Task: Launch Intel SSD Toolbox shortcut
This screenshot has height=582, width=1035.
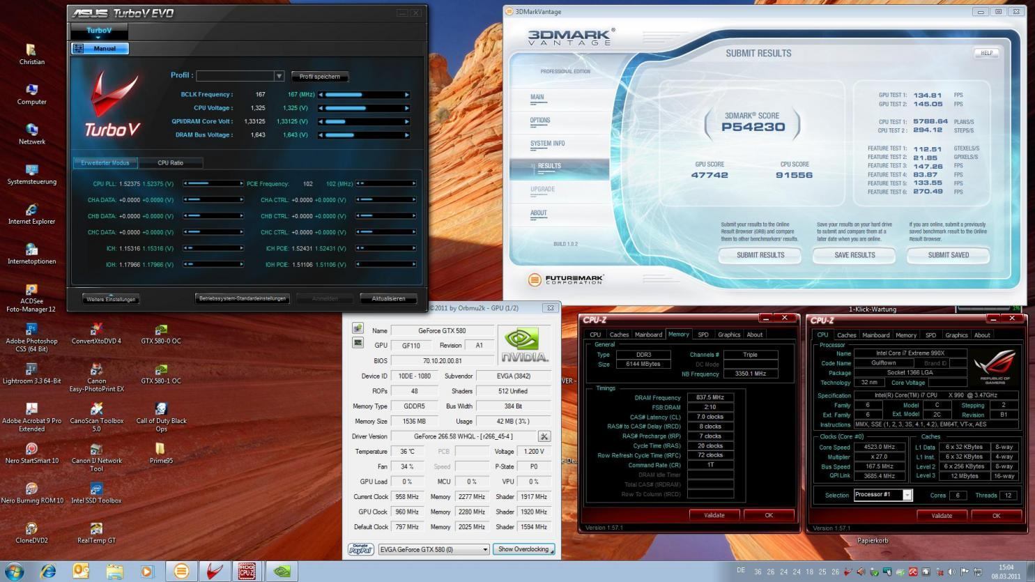Action: tap(96, 493)
